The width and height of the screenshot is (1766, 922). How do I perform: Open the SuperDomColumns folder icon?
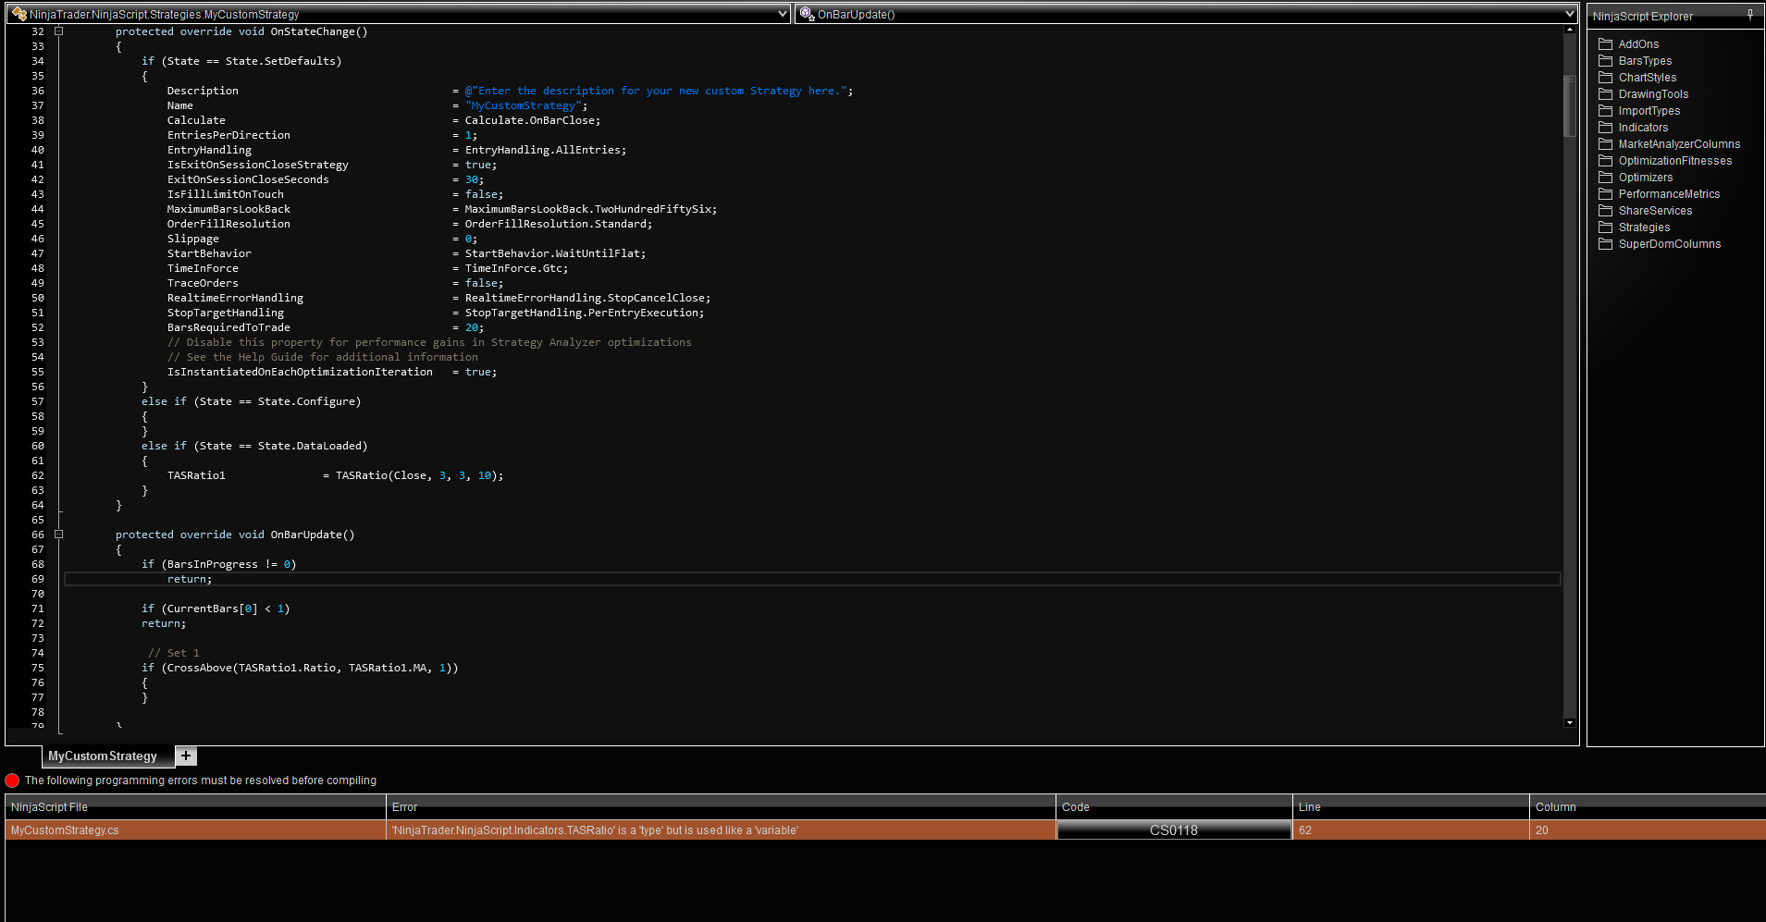1605,244
